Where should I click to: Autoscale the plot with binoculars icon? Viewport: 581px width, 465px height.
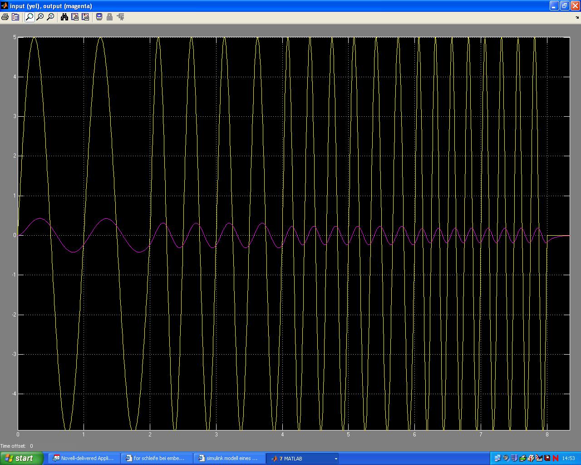(x=64, y=17)
